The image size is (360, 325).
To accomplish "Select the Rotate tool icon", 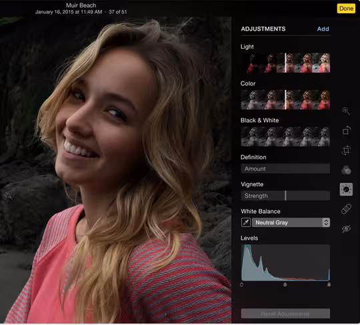I will click(x=346, y=131).
